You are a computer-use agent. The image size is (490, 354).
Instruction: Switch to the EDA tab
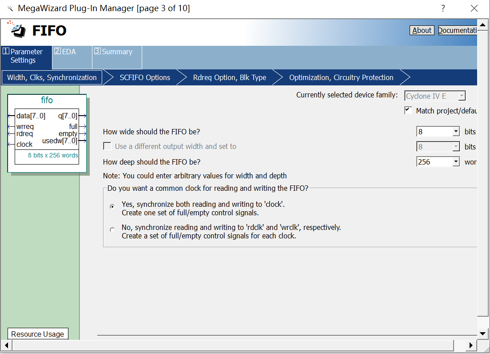pos(72,57)
